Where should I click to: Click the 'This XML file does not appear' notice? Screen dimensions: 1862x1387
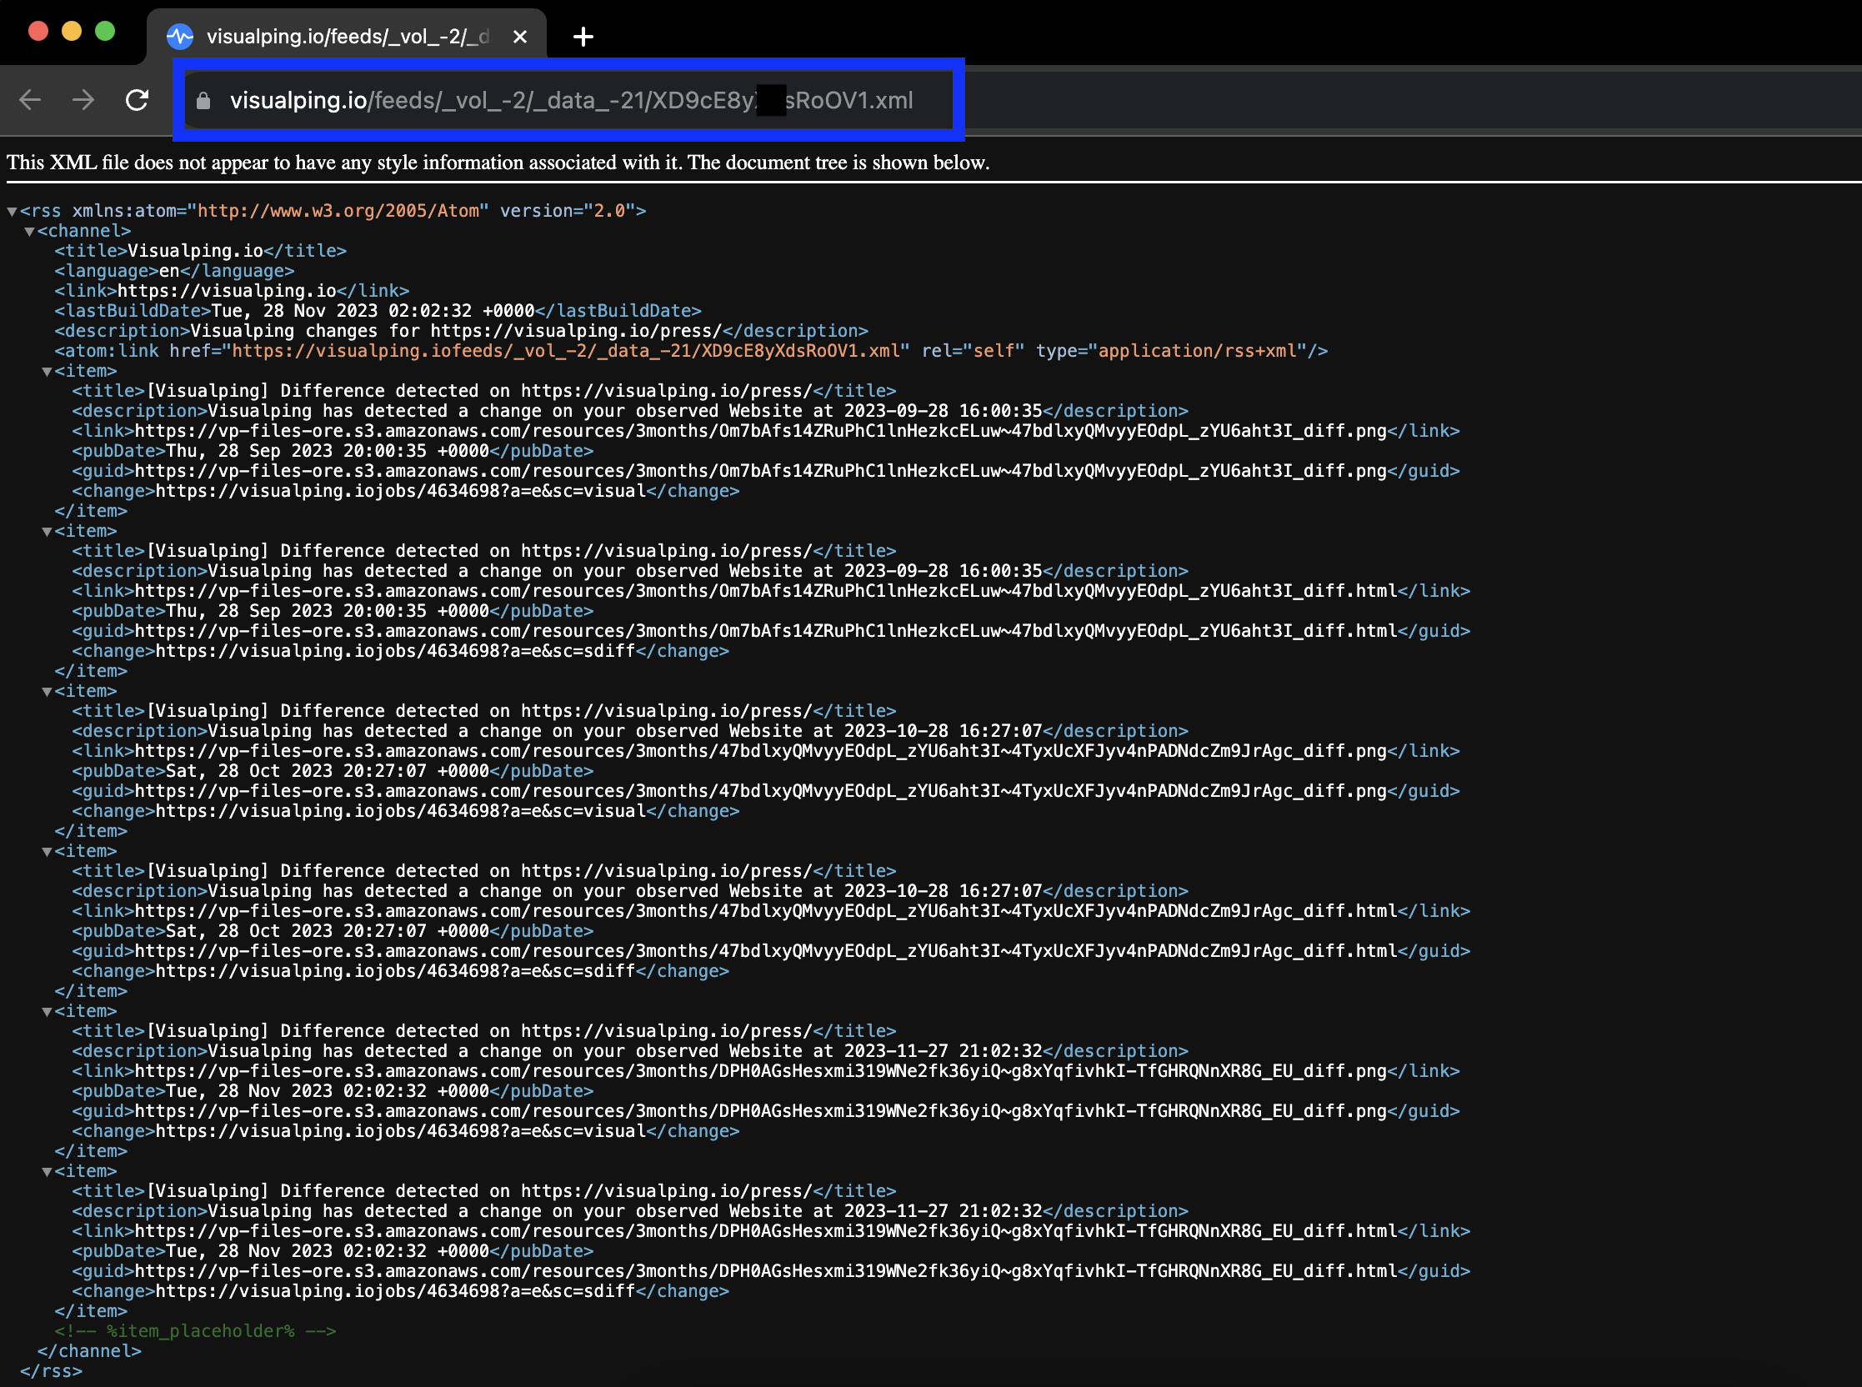pyautogui.click(x=498, y=162)
